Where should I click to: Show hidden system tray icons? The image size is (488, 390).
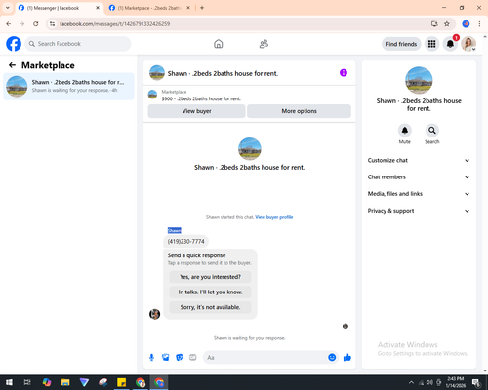click(411, 382)
